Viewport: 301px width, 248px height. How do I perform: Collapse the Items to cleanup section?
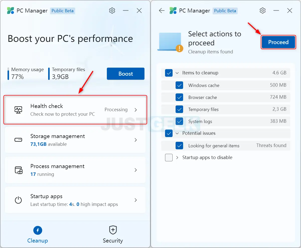click(x=177, y=73)
